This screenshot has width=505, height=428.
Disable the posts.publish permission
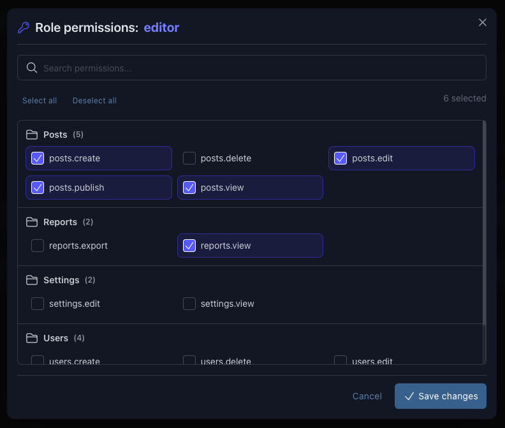(x=38, y=188)
